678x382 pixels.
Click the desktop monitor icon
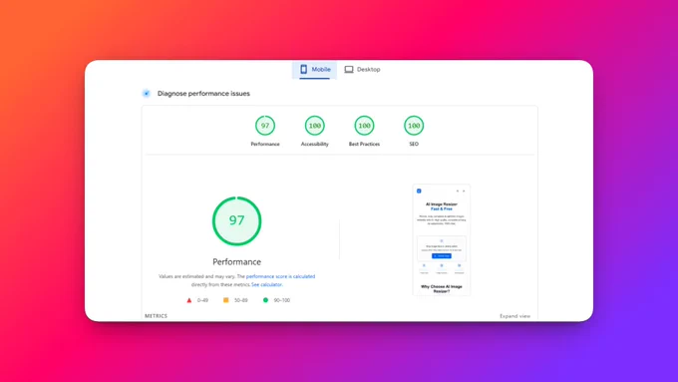pyautogui.click(x=349, y=69)
